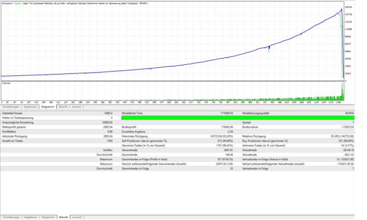The height and width of the screenshot is (220, 367).
Task: Click the Volumen label in the volume pane
Action: pos(6,83)
